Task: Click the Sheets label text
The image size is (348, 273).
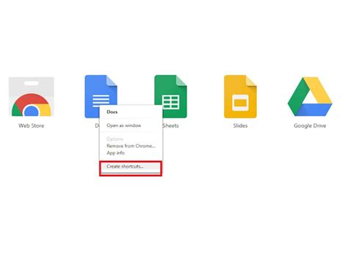Action: pos(171,125)
